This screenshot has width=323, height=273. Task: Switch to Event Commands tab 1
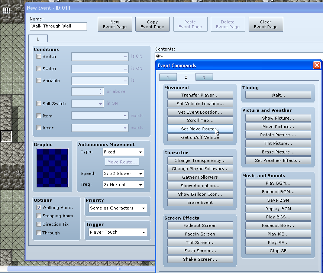pos(168,77)
